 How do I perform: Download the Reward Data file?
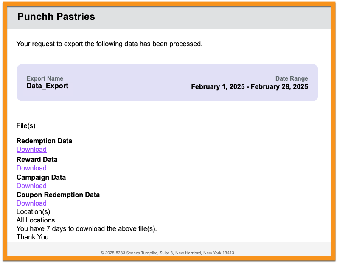(31, 168)
